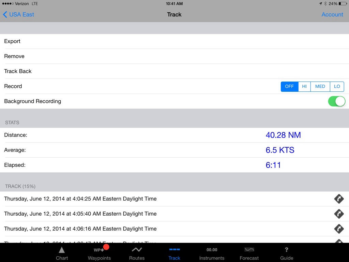The height and width of the screenshot is (262, 349).
Task: Open the Account link
Action: click(332, 14)
